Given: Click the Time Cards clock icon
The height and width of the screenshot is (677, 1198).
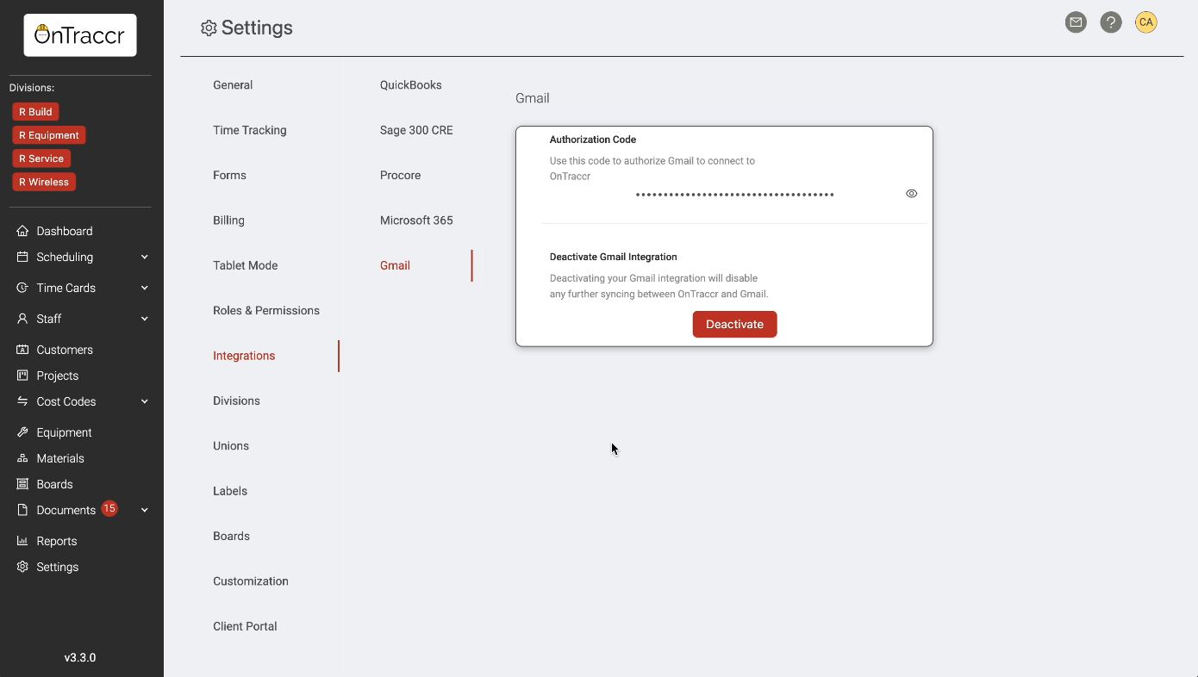Looking at the screenshot, I should coord(23,288).
